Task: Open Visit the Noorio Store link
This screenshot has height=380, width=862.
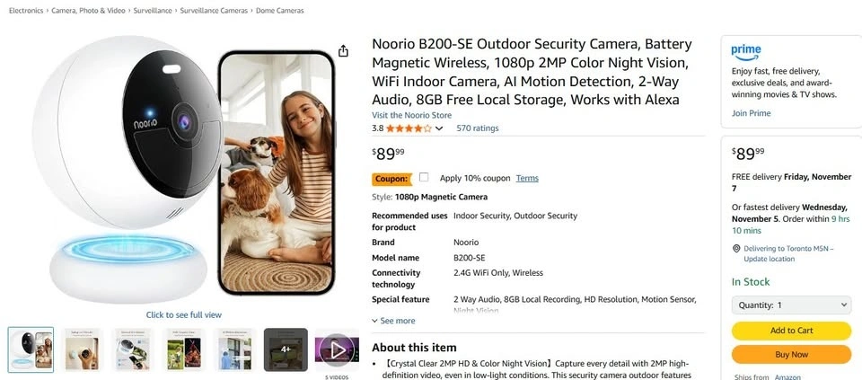Action: click(413, 115)
